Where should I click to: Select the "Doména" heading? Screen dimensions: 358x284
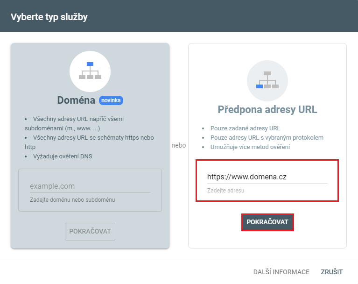tap(77, 100)
